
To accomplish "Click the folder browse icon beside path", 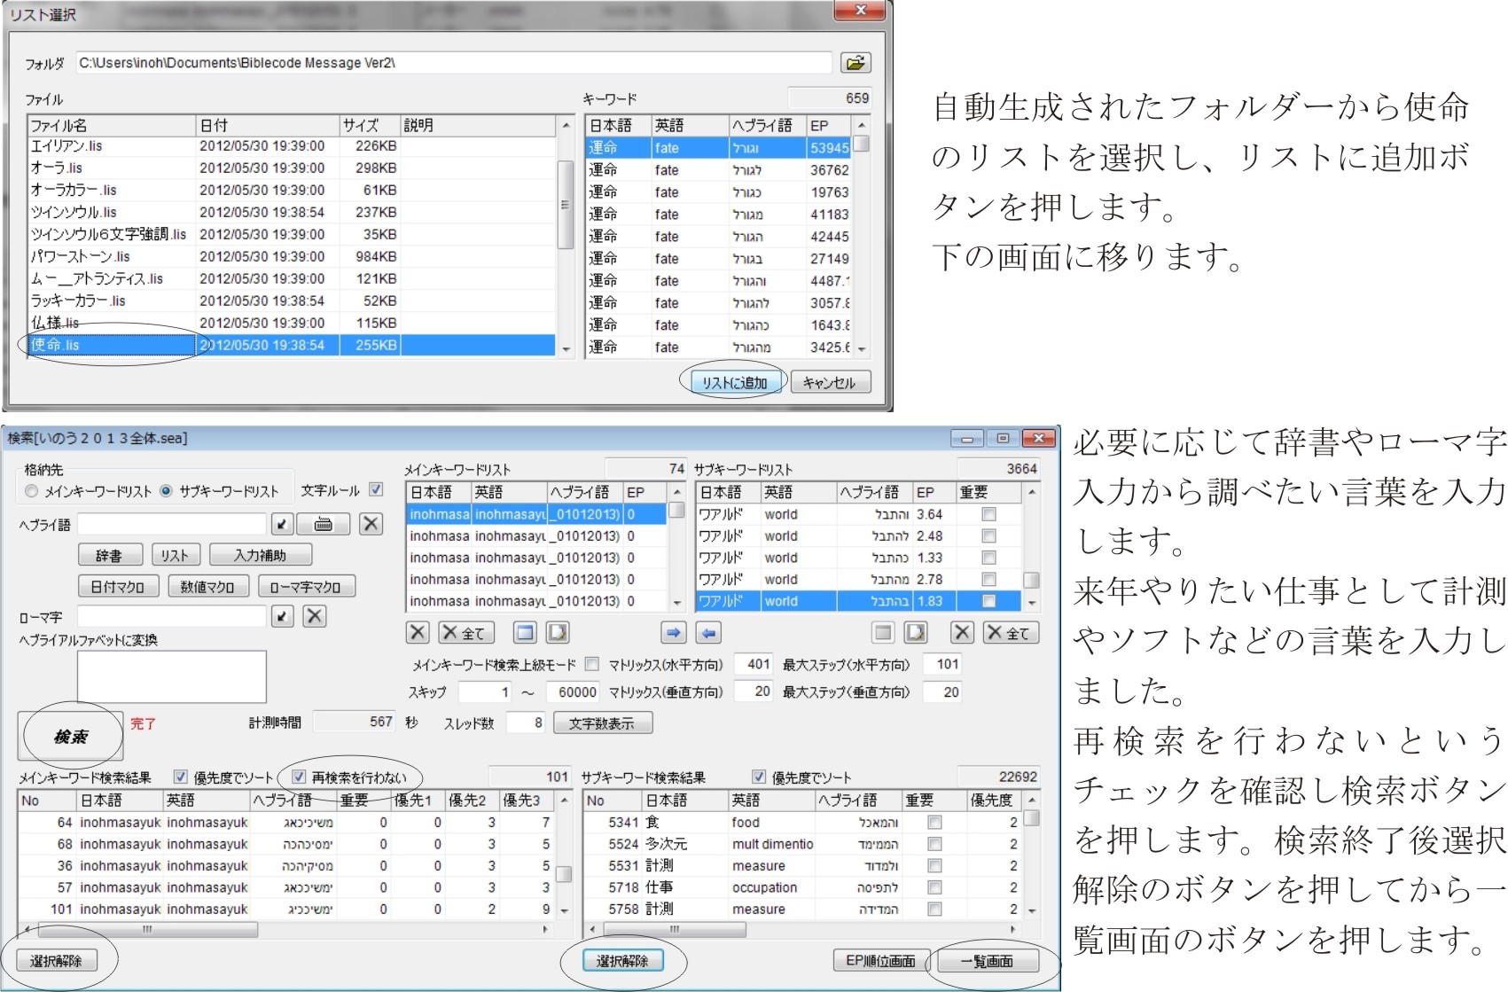I will pos(856,63).
